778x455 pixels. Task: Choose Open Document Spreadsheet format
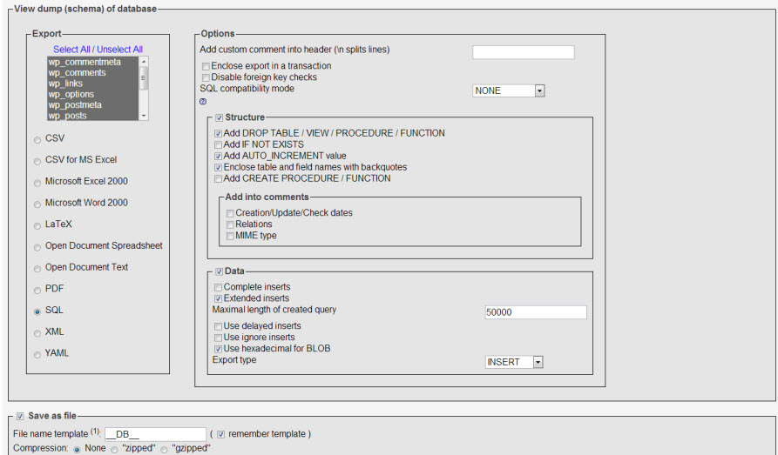click(37, 247)
